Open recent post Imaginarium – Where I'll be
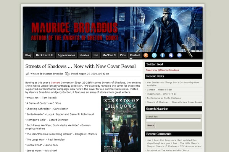This screenshot has height=152, width=229. tap(161, 94)
